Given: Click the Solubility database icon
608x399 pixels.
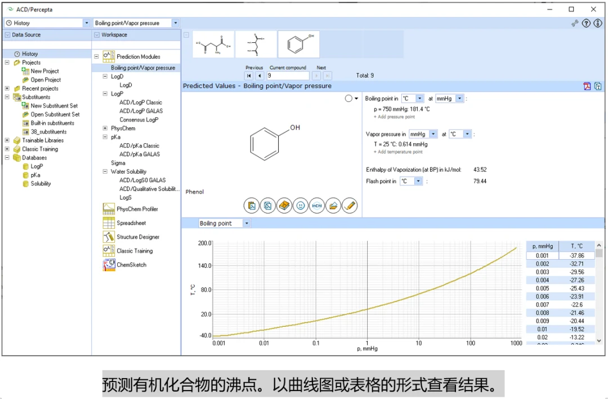Looking at the screenshot, I should click(x=25, y=184).
